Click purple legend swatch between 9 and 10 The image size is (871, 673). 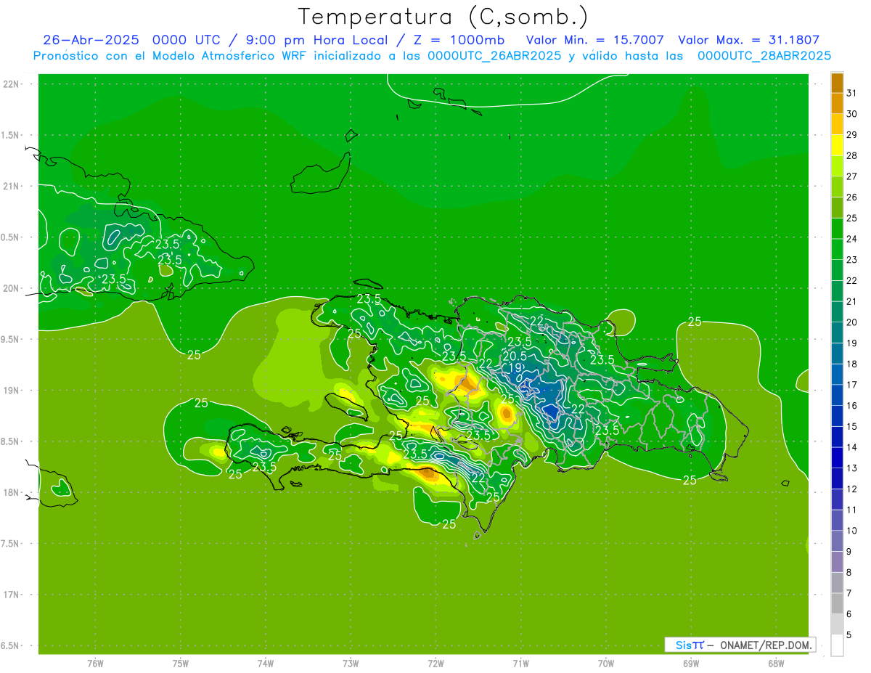tap(837, 542)
